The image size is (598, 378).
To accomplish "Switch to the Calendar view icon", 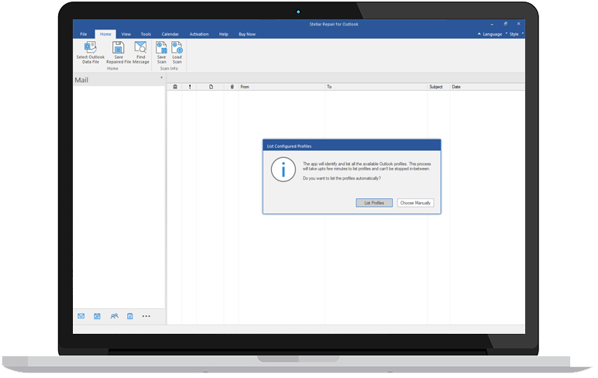I will pos(98,316).
